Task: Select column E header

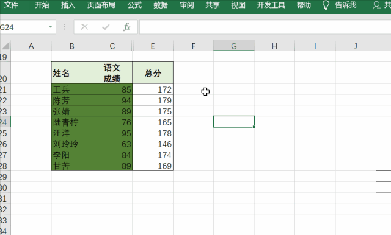Action: tap(153, 46)
